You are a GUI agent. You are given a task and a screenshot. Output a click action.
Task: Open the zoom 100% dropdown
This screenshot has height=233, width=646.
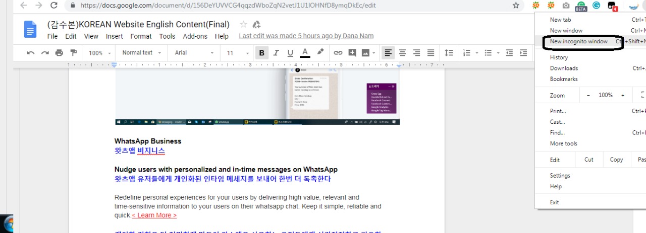coord(99,53)
